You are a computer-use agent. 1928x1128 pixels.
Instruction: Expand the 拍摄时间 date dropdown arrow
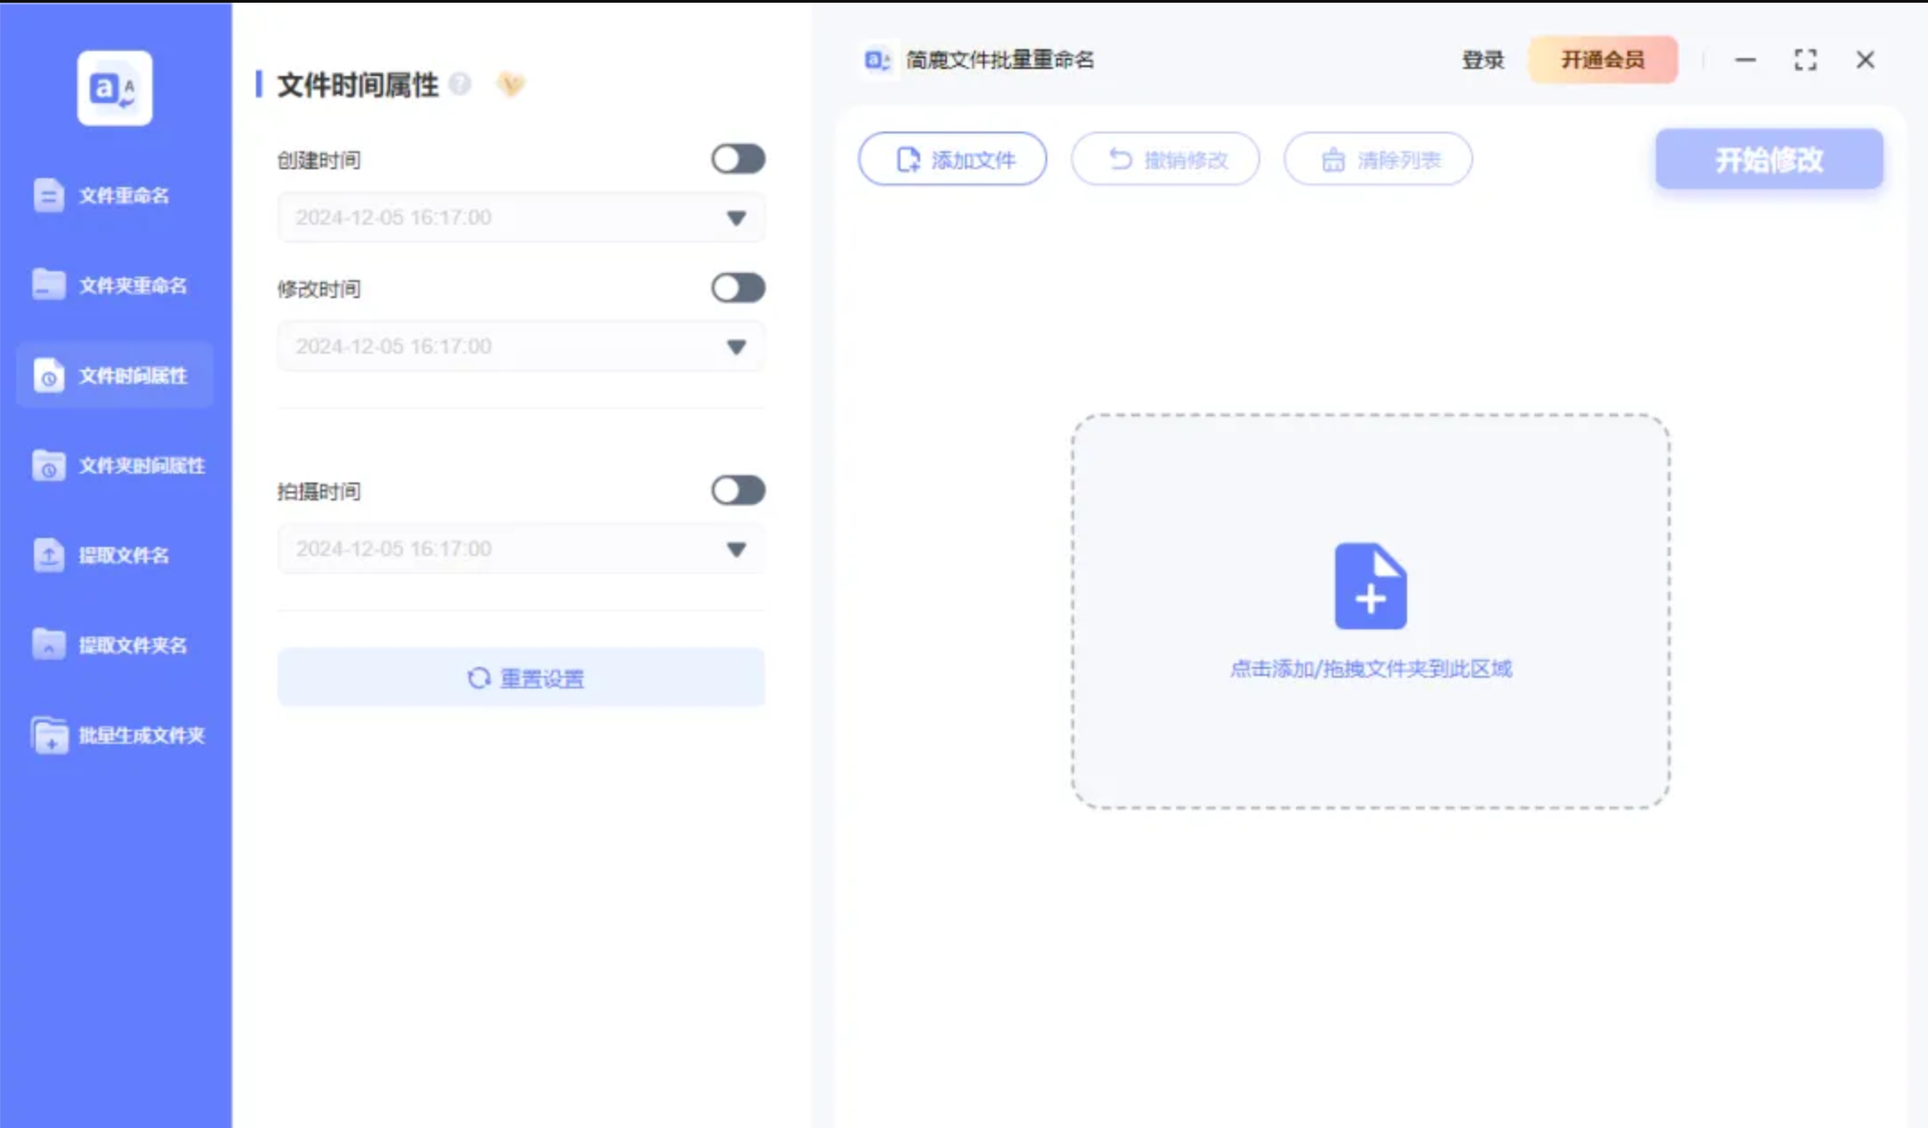[x=736, y=549]
